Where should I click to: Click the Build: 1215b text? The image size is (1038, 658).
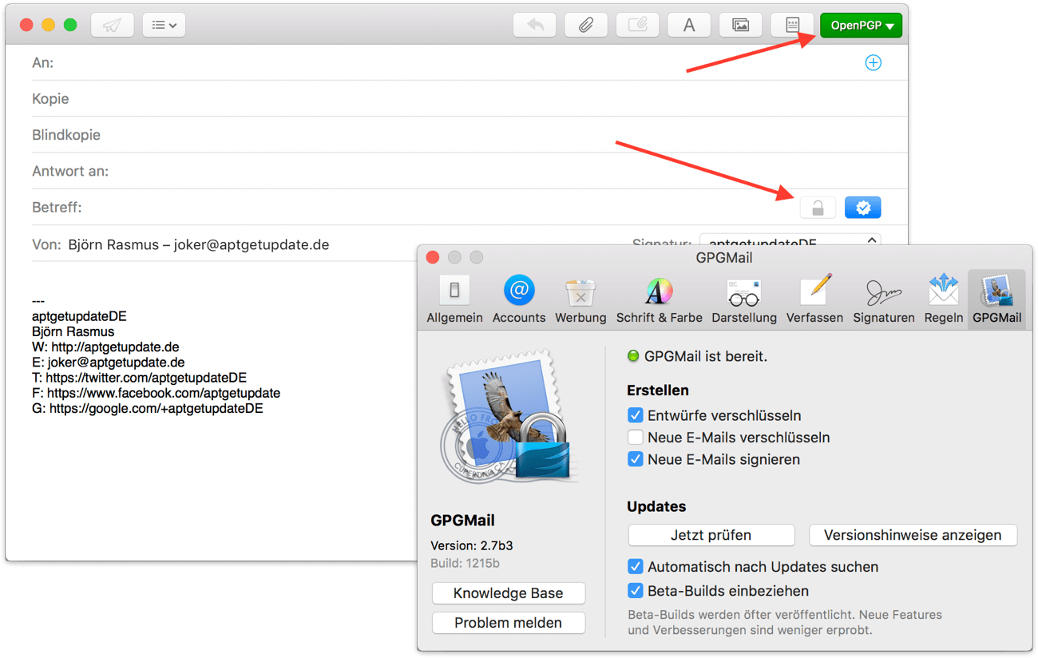click(466, 563)
